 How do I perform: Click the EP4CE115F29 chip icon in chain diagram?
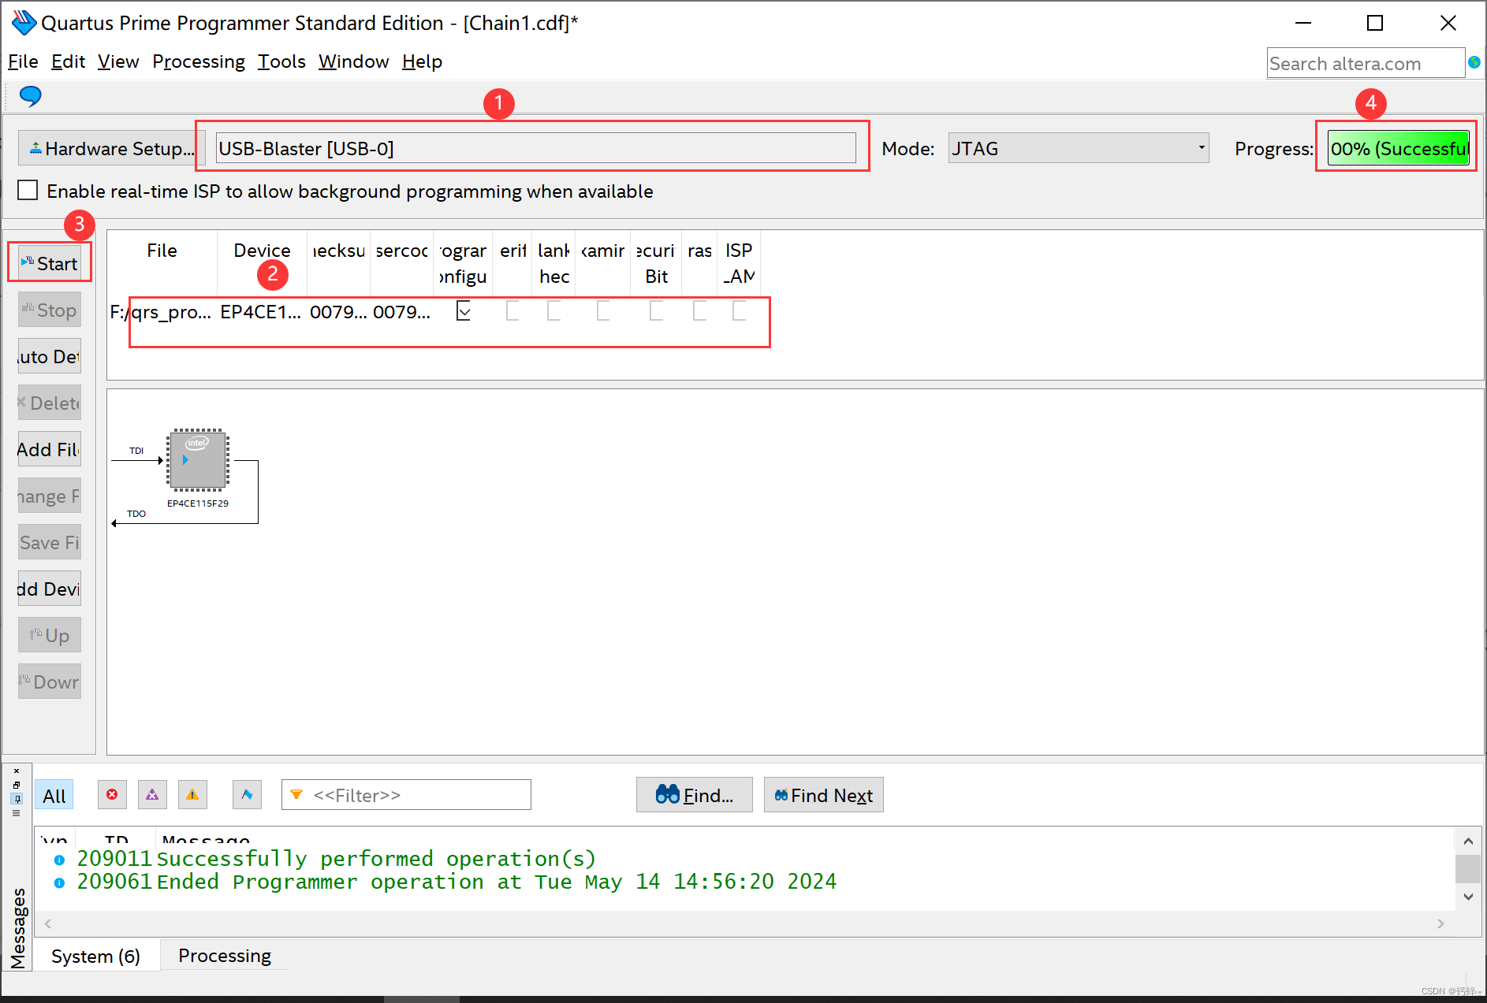[197, 460]
